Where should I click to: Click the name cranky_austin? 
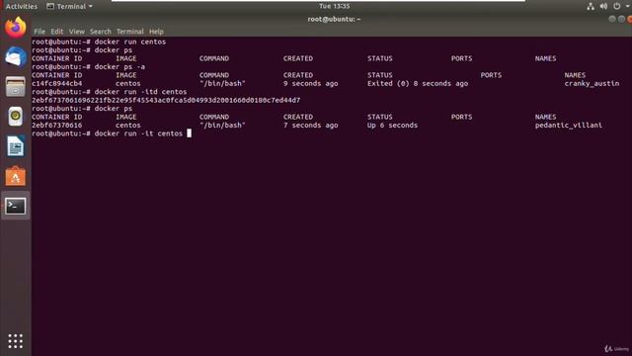click(x=592, y=83)
